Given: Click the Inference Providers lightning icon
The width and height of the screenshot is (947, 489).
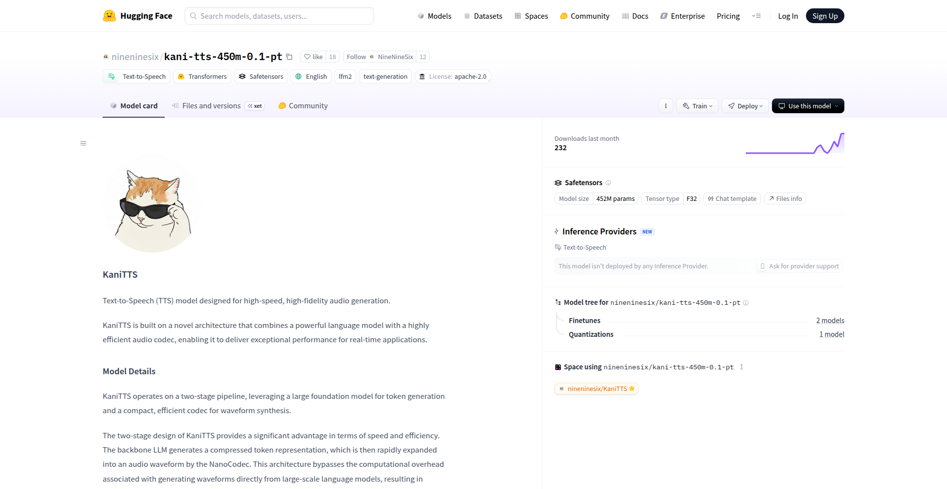Looking at the screenshot, I should point(557,231).
